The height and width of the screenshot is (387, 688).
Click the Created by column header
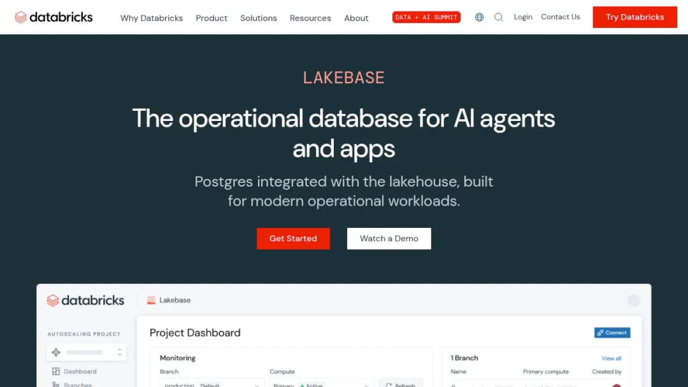pyautogui.click(x=606, y=372)
